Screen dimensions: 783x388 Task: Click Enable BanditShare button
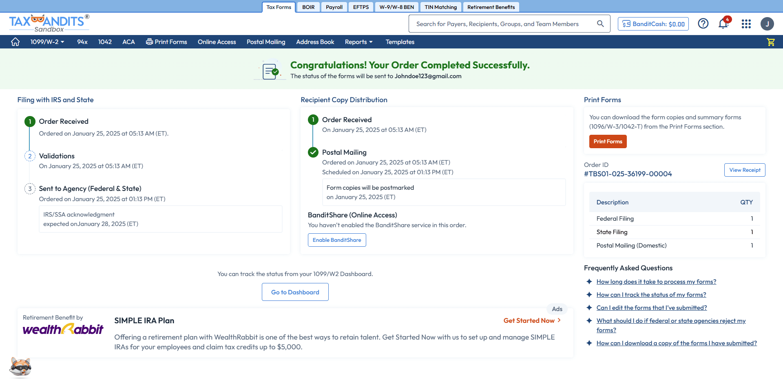(337, 240)
